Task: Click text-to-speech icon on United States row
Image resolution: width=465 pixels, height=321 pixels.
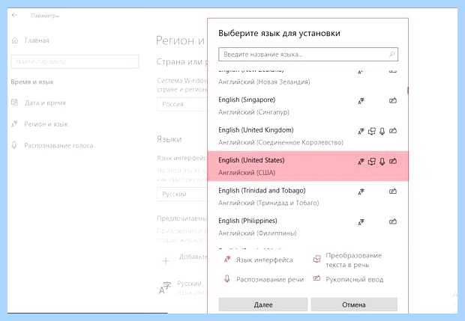Action: click(371, 161)
